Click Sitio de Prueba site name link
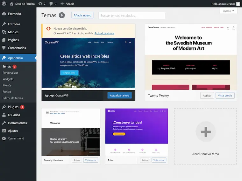242x181 pixels. coord(25,4)
